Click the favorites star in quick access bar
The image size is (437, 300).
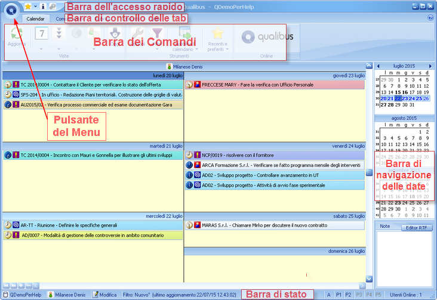[x=28, y=7]
